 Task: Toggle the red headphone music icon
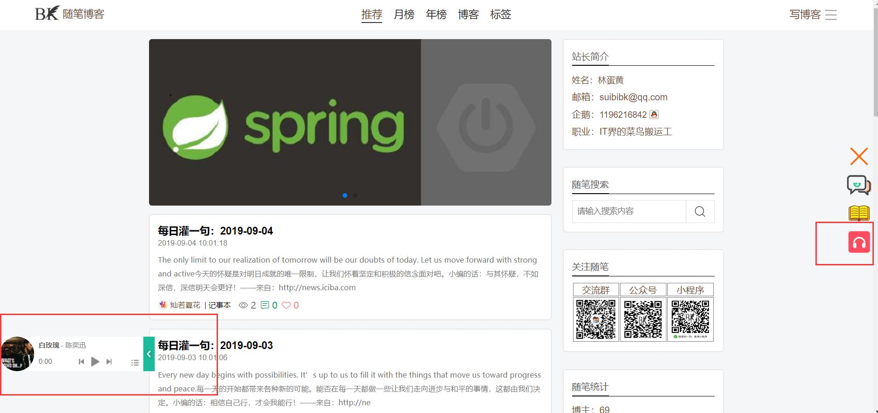point(859,242)
